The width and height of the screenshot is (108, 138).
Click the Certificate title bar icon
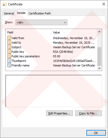5,4
